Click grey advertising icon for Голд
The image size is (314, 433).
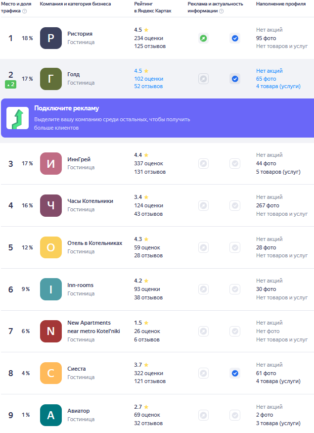[203, 79]
